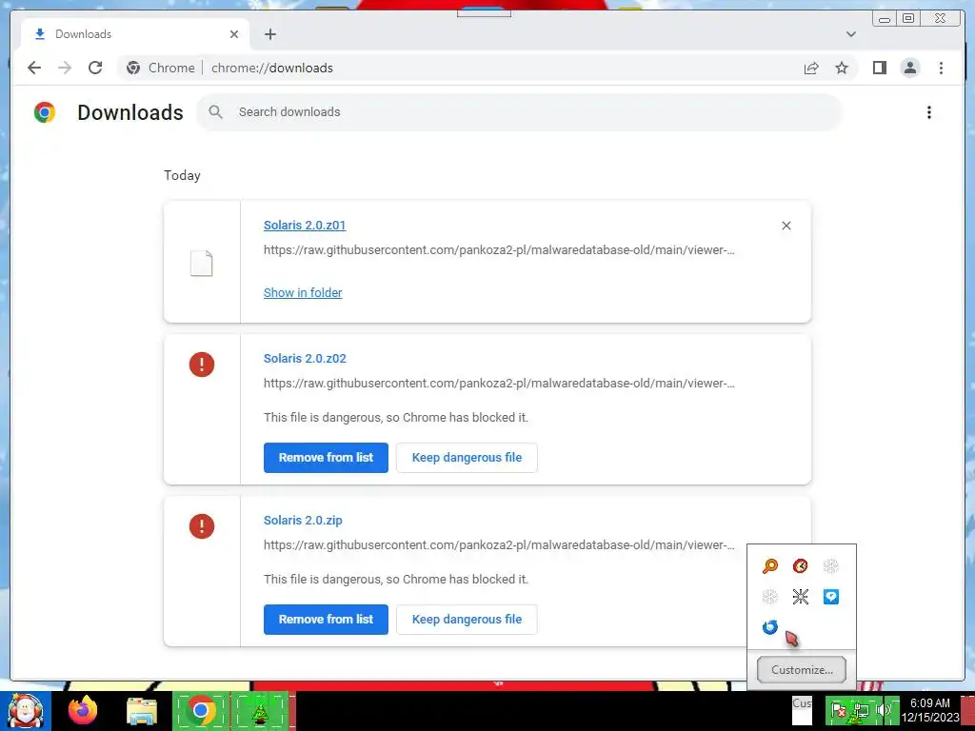Click the Christmas tree taskbar app

[260, 711]
